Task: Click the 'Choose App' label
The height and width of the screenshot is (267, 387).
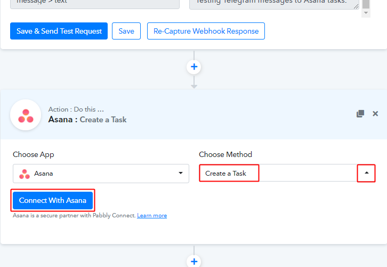Action: 34,154
